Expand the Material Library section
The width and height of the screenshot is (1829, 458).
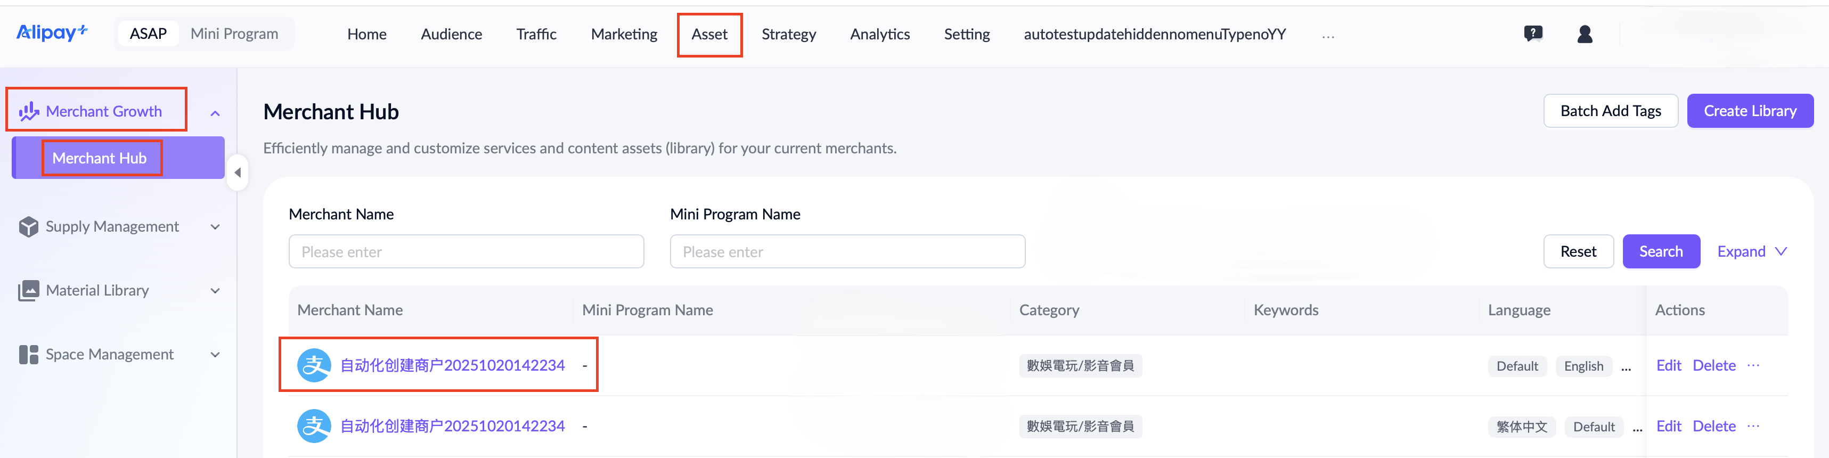click(x=215, y=291)
